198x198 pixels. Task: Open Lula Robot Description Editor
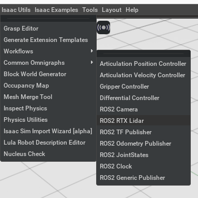[x=48, y=143]
